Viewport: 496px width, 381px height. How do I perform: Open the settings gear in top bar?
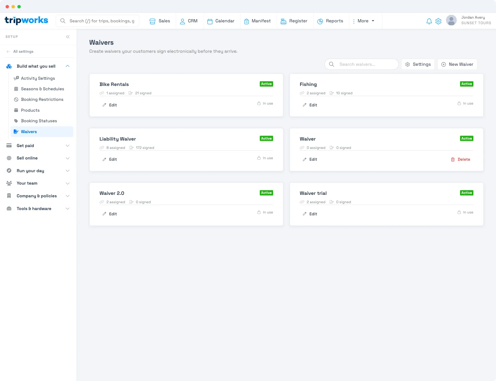point(438,21)
